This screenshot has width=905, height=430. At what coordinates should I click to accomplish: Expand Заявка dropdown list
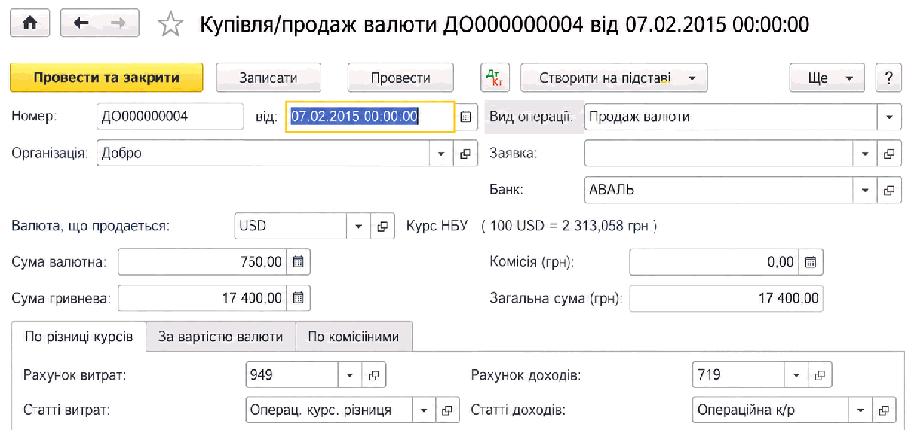[x=867, y=153]
